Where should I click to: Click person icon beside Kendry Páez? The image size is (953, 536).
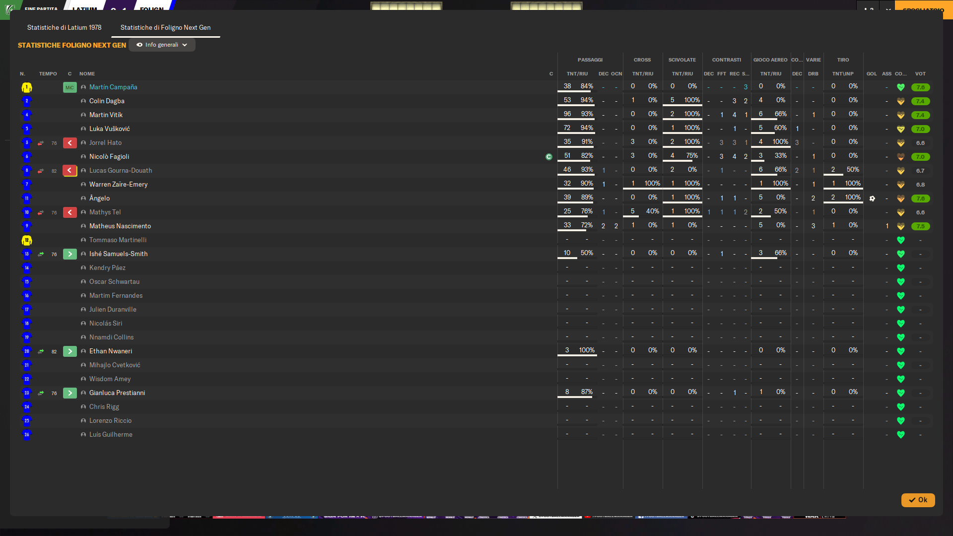click(x=83, y=268)
